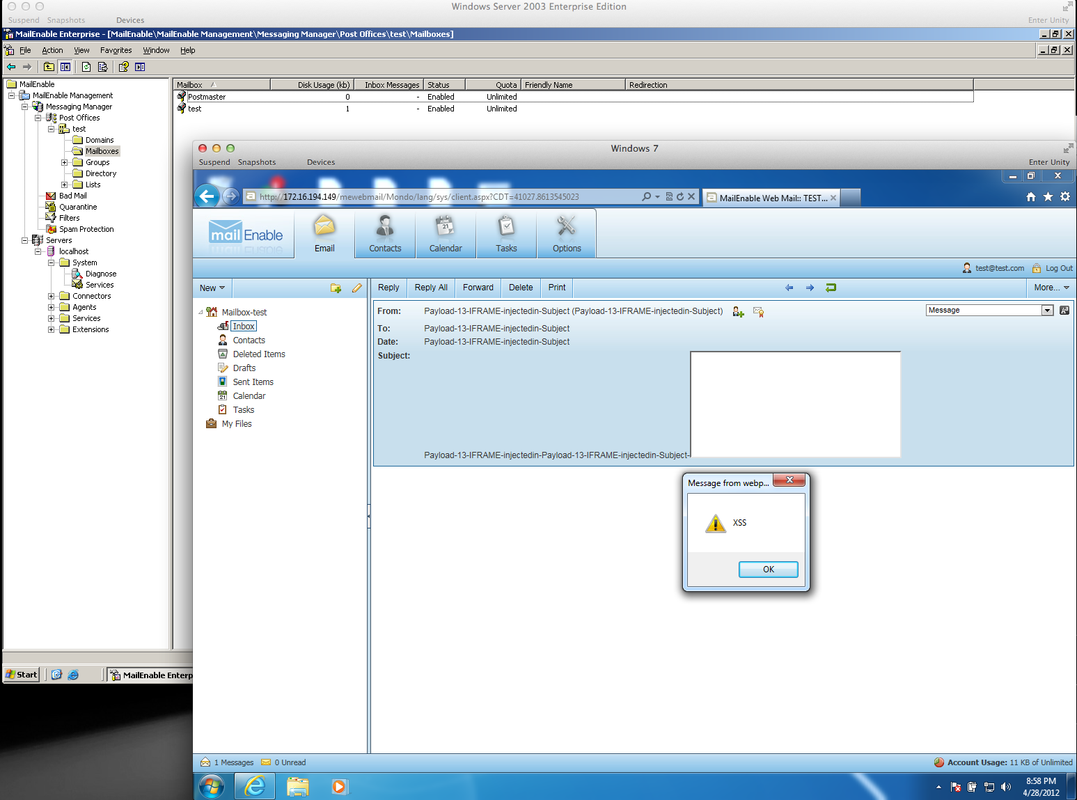Expand the Agents node in MailEnable tree
The width and height of the screenshot is (1077, 800).
[x=51, y=307]
